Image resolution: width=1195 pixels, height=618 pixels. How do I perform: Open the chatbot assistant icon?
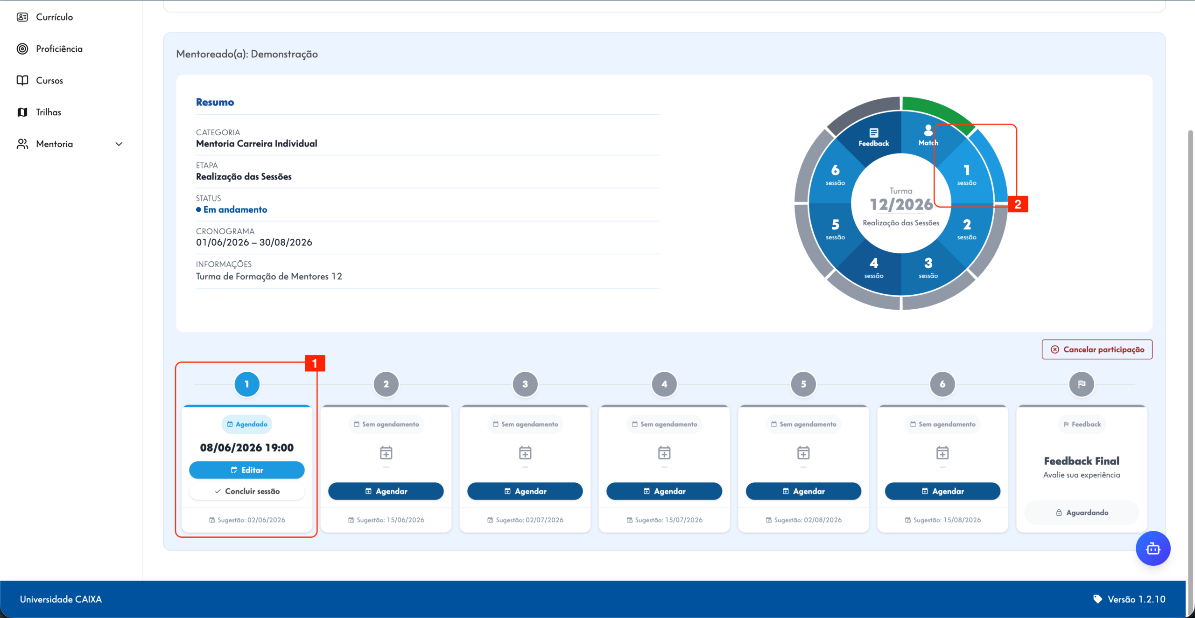[x=1153, y=548]
